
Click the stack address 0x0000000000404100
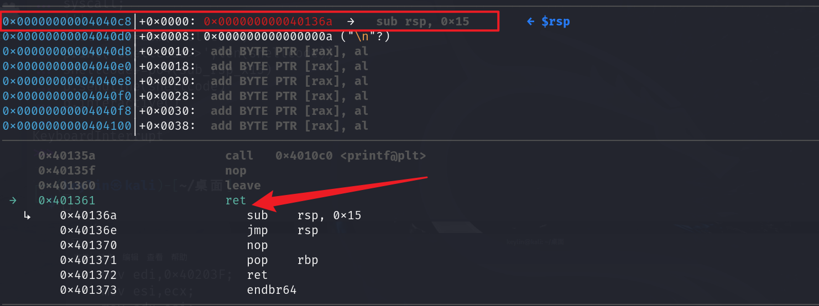[x=67, y=126]
